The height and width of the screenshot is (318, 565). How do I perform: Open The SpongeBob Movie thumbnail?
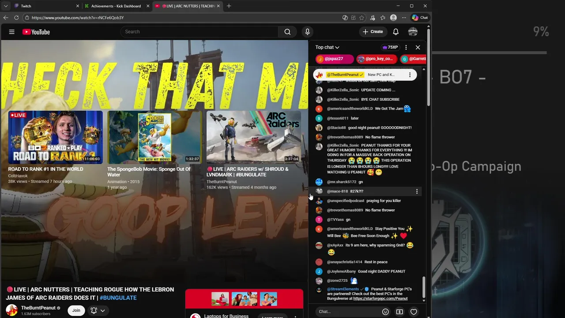click(x=154, y=137)
